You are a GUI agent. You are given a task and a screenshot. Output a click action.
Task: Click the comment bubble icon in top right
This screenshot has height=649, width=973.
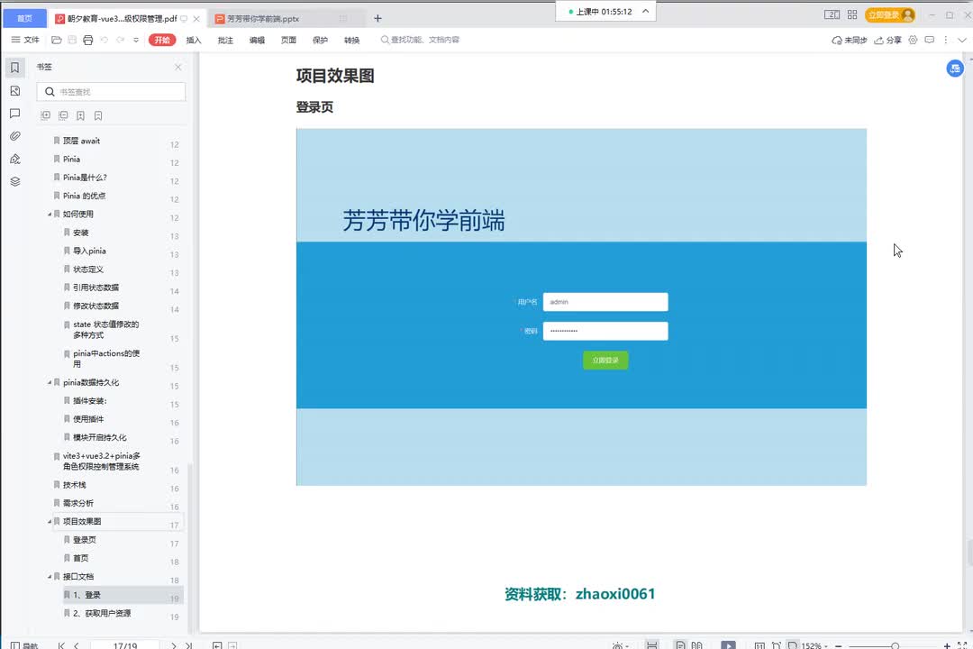pyautogui.click(x=930, y=40)
